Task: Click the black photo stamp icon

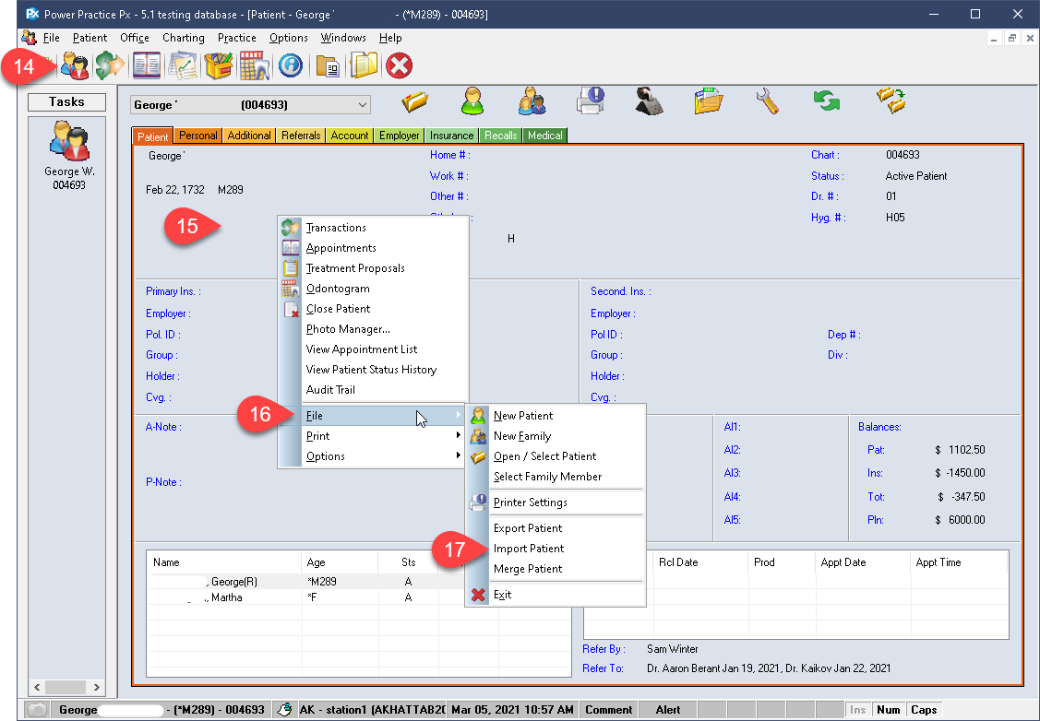Action: click(649, 101)
